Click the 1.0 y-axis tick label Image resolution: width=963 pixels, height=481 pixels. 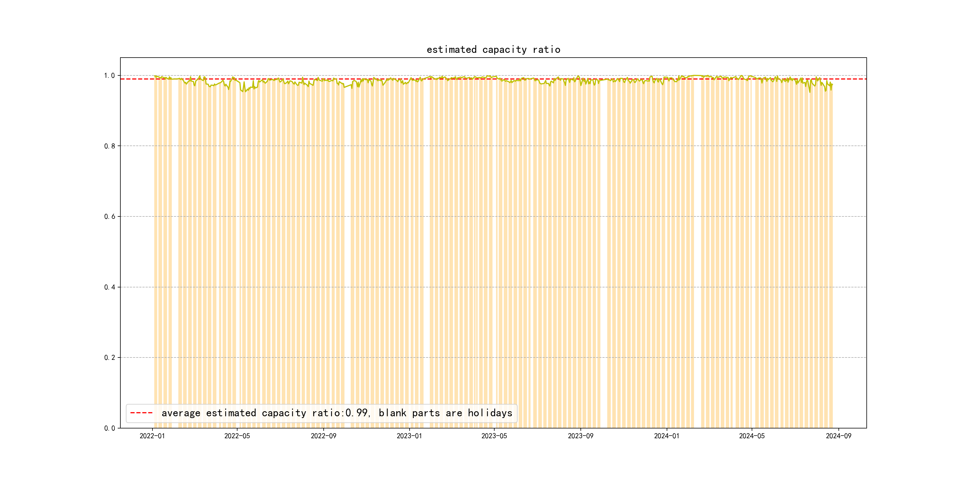[109, 76]
